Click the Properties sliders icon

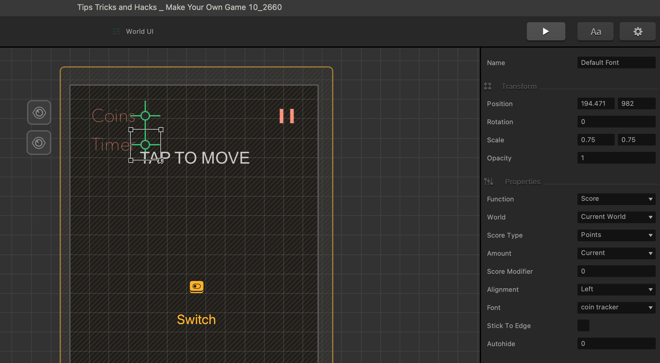tap(488, 181)
